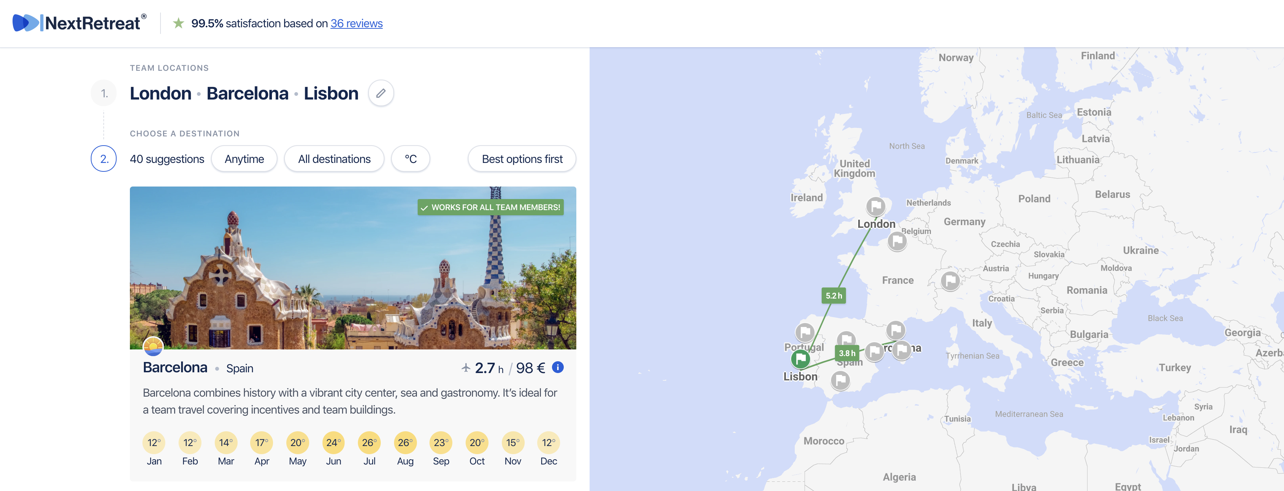Open the Anytime date filter
This screenshot has height=491, width=1284.
coord(244,159)
